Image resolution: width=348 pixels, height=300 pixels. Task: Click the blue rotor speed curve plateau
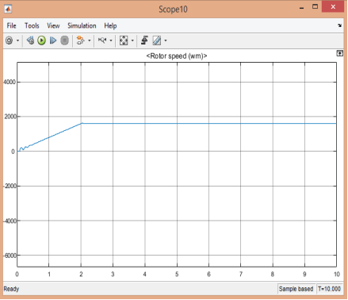[208, 123]
